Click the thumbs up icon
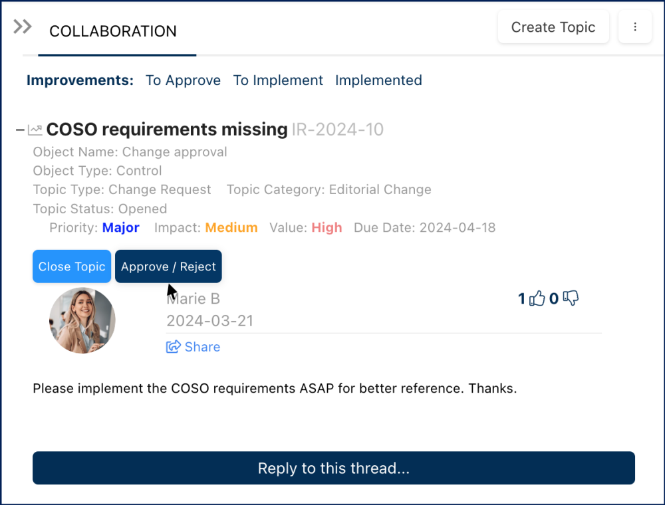 [537, 299]
